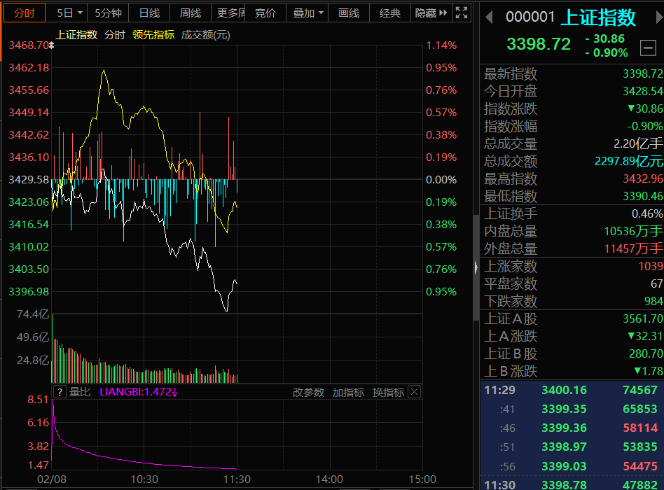Toggle the 领先指标 leading indicator line
This screenshot has height=490, width=664.
click(x=153, y=34)
